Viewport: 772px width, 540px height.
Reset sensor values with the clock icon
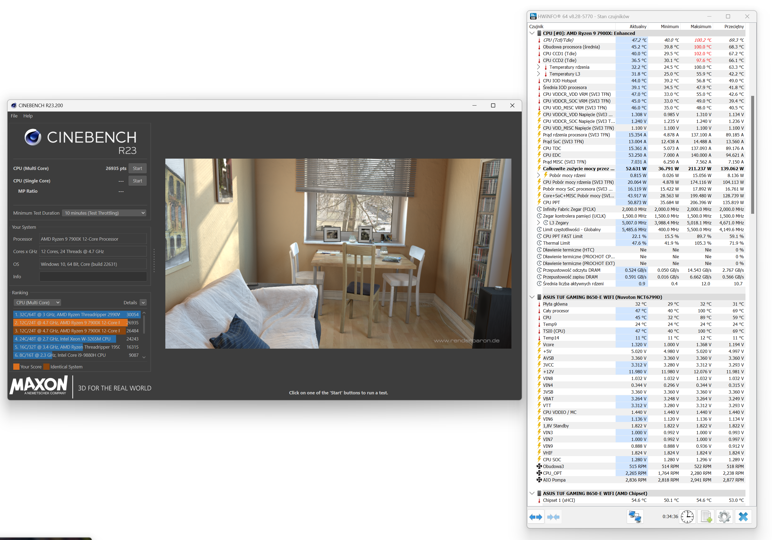(x=687, y=517)
